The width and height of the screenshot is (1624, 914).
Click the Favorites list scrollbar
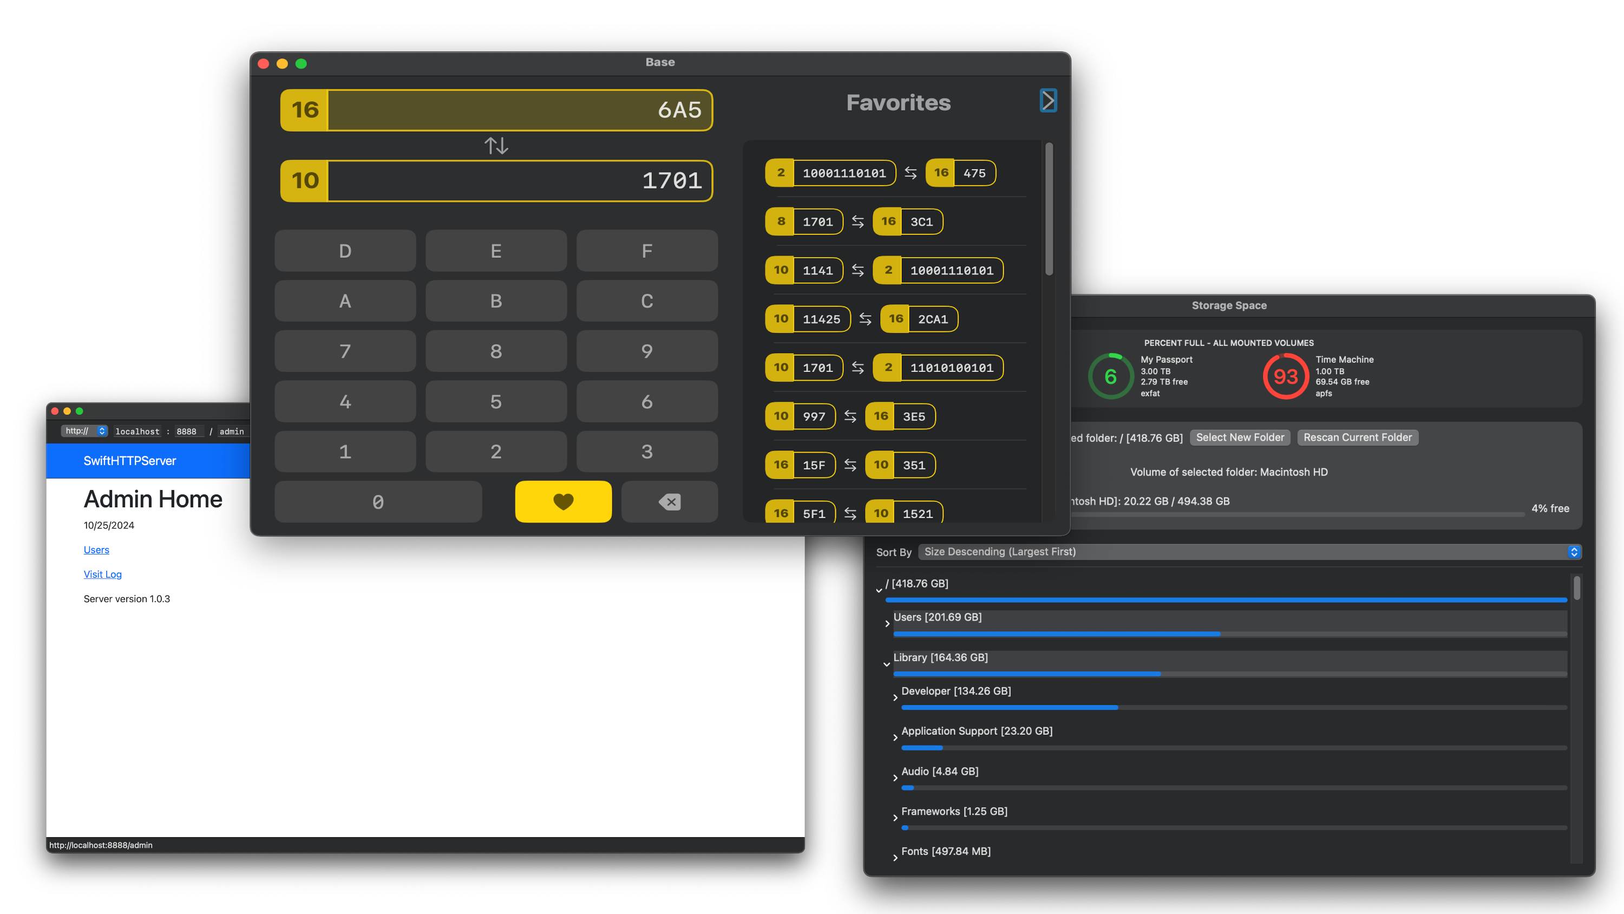(x=1049, y=209)
